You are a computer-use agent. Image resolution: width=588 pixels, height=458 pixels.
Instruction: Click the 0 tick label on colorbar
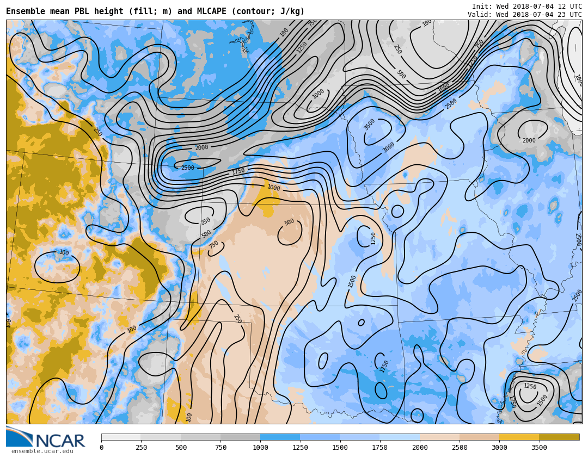[x=101, y=448]
